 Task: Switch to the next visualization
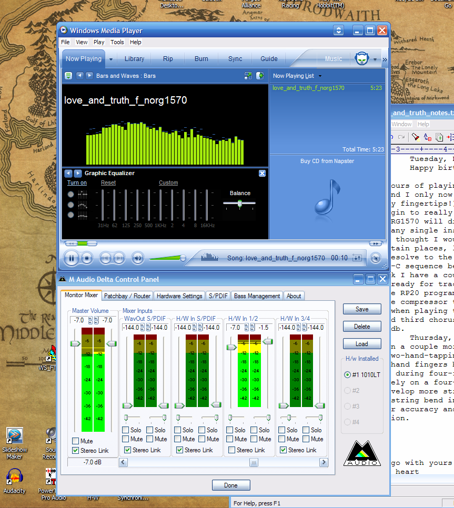89,76
